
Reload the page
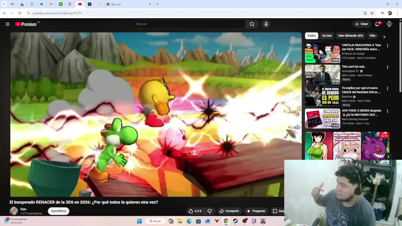click(x=19, y=13)
